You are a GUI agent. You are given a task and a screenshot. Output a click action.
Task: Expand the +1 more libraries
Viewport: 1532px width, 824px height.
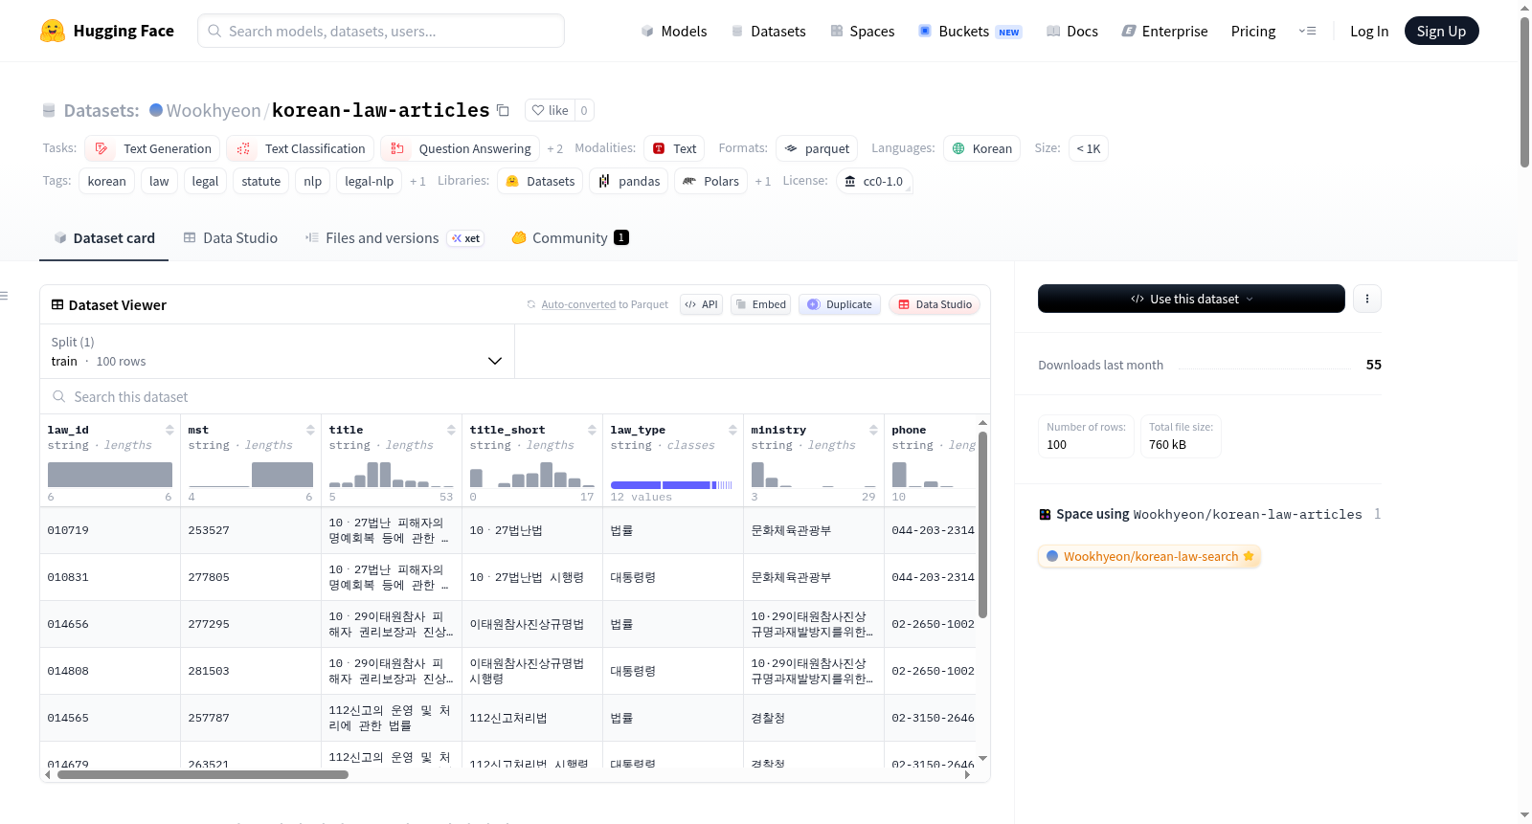tap(762, 181)
